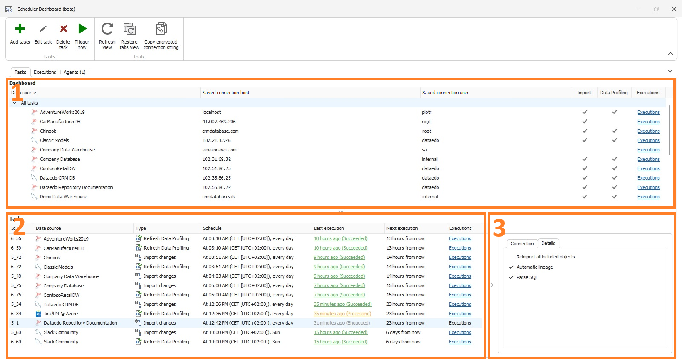The width and height of the screenshot is (682, 363).
Task: Click Classic Models source icon in Dashboard
Action: (x=34, y=140)
